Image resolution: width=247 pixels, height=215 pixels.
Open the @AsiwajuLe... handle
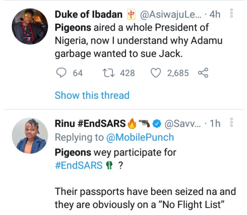(171, 15)
